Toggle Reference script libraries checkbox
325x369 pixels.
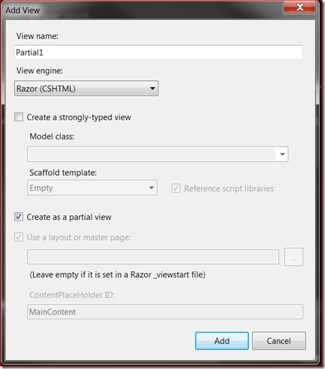click(176, 189)
